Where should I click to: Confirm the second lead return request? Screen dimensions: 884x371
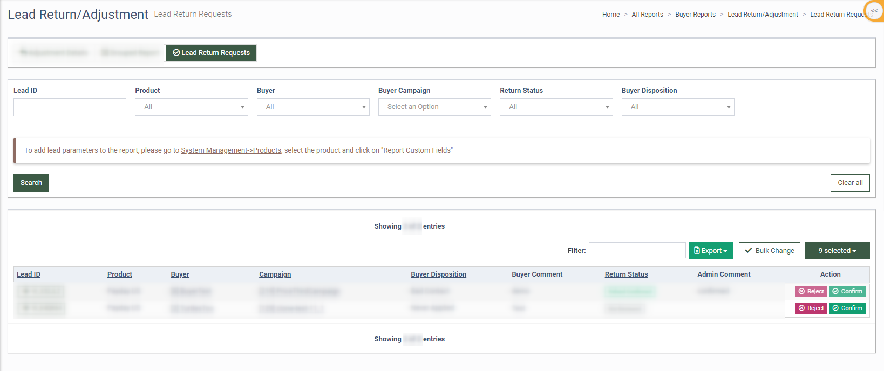[x=847, y=308]
